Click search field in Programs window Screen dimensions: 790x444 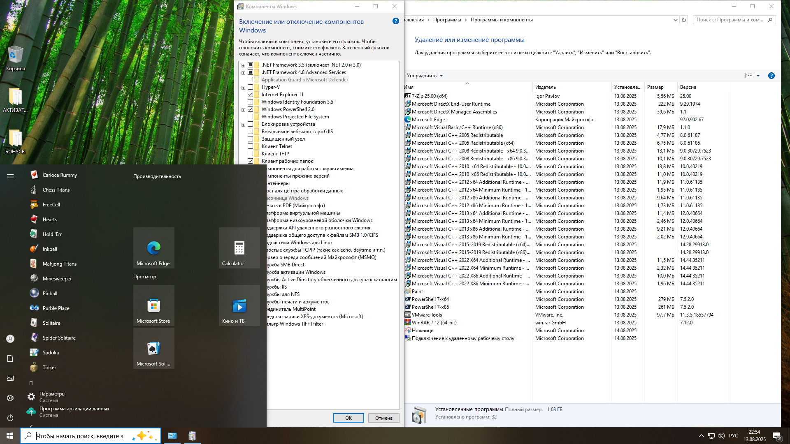[x=734, y=20]
